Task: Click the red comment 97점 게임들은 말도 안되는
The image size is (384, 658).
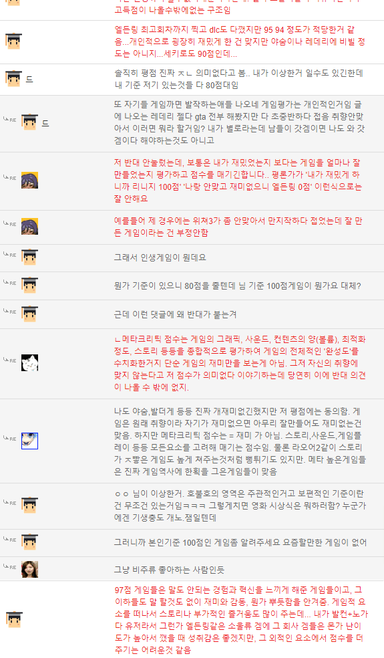Action: [240, 619]
